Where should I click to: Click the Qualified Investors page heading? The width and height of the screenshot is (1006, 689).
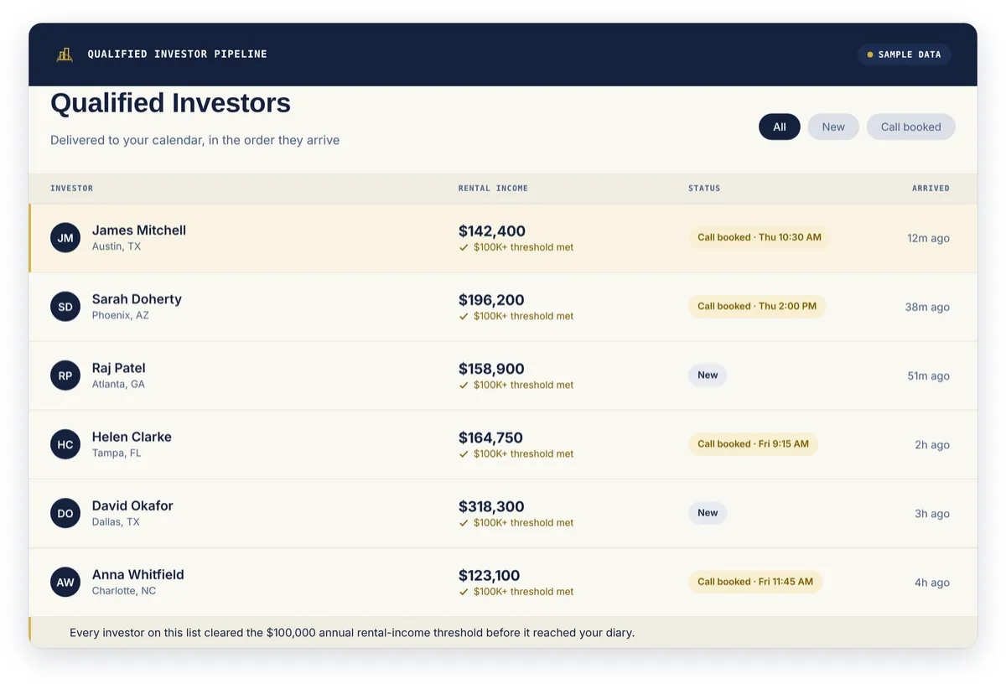(170, 103)
